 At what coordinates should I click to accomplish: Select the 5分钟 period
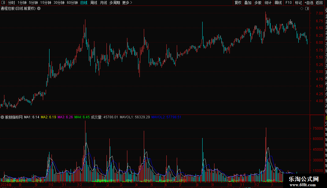(x=33, y=3)
